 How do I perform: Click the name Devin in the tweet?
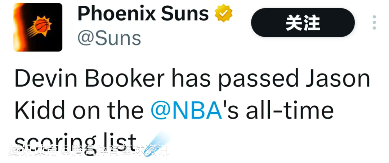click(x=44, y=78)
